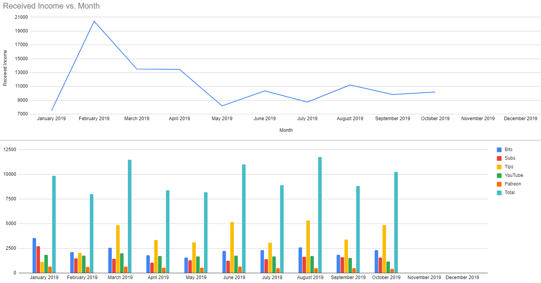Click the October 2019 yellow Tips bar
The image size is (541, 283).
(x=384, y=249)
